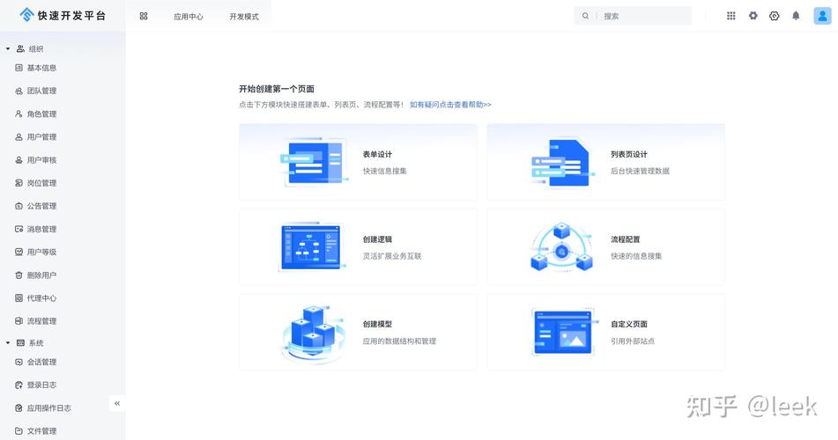This screenshot has width=838, height=440.
Task: Click the 消息管理 sidebar icon
Action: [x=19, y=229]
